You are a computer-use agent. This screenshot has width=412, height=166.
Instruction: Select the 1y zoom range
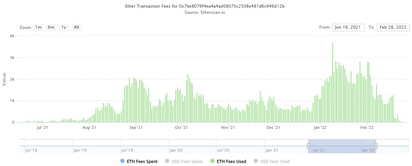pyautogui.click(x=63, y=27)
